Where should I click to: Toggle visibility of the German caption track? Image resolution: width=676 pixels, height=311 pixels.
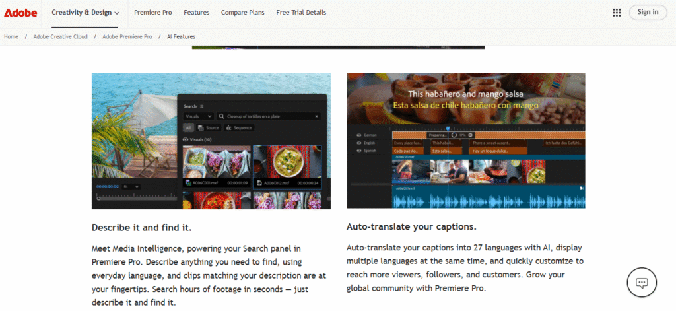point(358,135)
